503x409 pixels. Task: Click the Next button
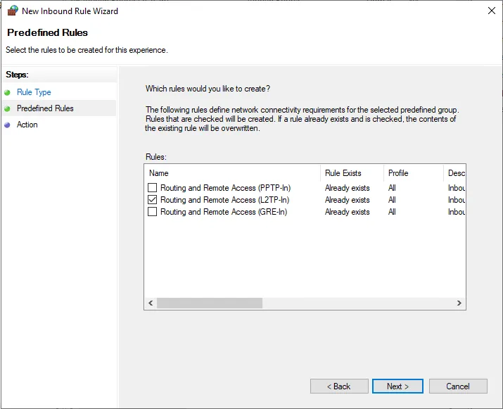pyautogui.click(x=397, y=386)
